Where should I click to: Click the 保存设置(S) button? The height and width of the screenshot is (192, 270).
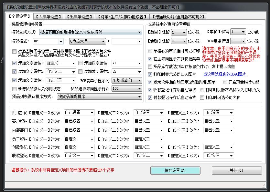(175, 170)
